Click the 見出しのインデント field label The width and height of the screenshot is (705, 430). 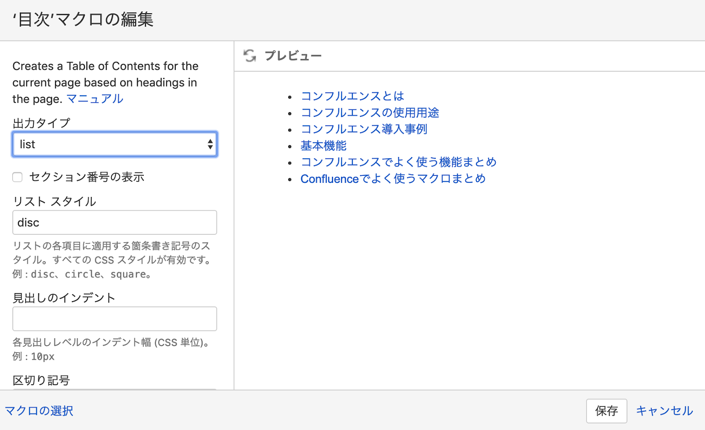click(x=64, y=298)
